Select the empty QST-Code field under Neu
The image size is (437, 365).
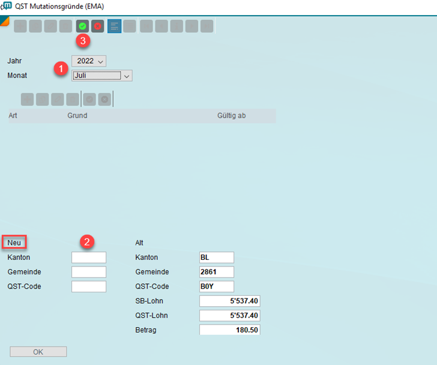[89, 286]
